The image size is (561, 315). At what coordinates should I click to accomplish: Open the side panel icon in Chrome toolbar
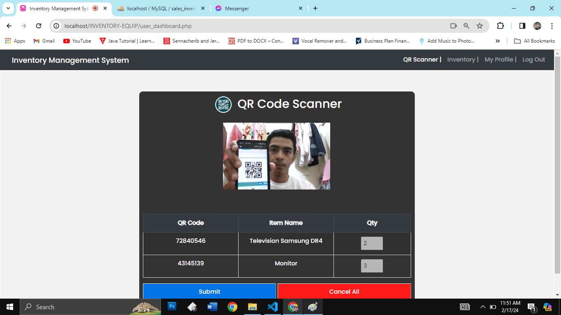coord(522,25)
